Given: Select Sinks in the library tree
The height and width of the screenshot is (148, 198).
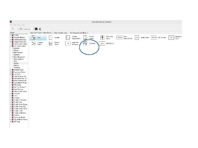Looking at the screenshot, I should point(15,61).
